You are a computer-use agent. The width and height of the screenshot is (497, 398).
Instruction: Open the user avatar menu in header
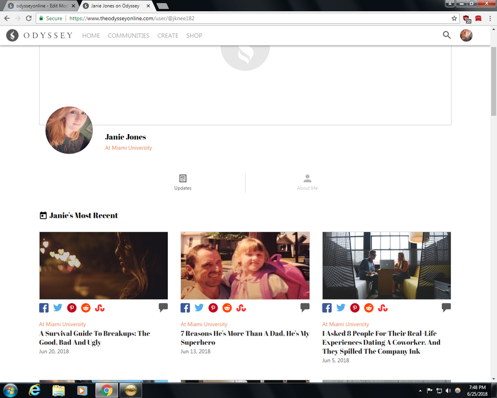[x=466, y=35]
